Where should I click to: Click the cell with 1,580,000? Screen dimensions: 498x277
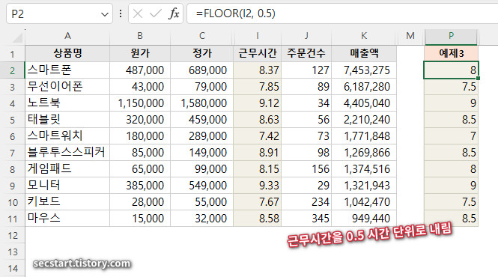[x=201, y=103]
